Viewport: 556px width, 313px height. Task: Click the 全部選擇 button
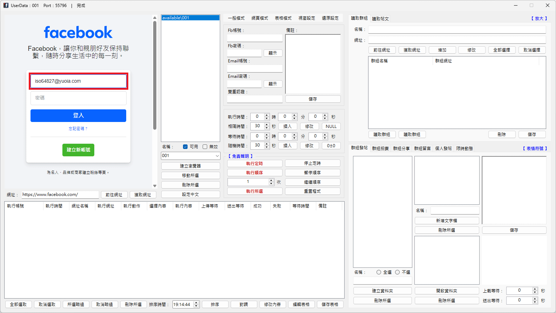click(502, 50)
